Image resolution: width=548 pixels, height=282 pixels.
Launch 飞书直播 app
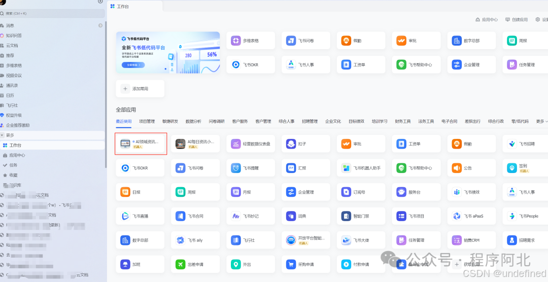(x=140, y=216)
